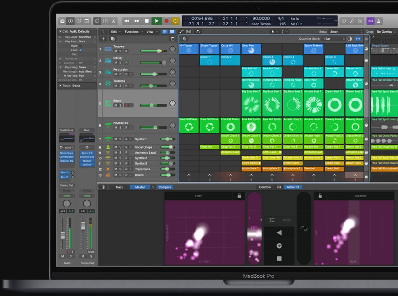398x296 pixels.
Task: Click the Duplicate Track button
Action: (x=112, y=39)
